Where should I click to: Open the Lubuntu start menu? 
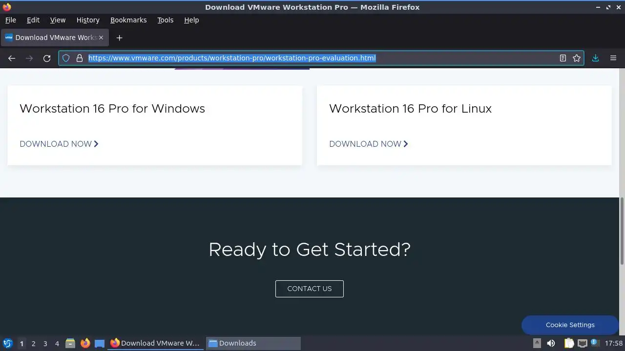pyautogui.click(x=8, y=343)
